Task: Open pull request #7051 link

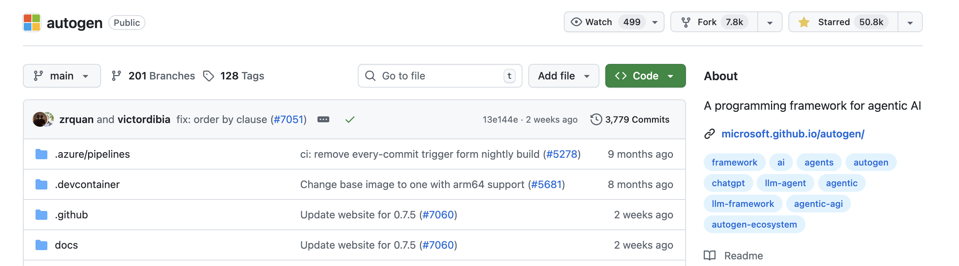Action: 289,119
